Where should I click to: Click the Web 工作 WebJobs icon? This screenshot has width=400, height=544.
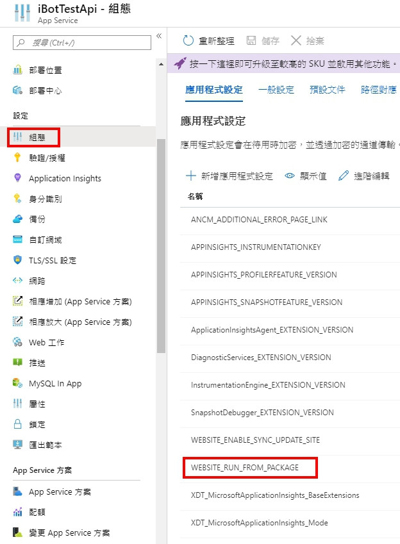(x=17, y=342)
